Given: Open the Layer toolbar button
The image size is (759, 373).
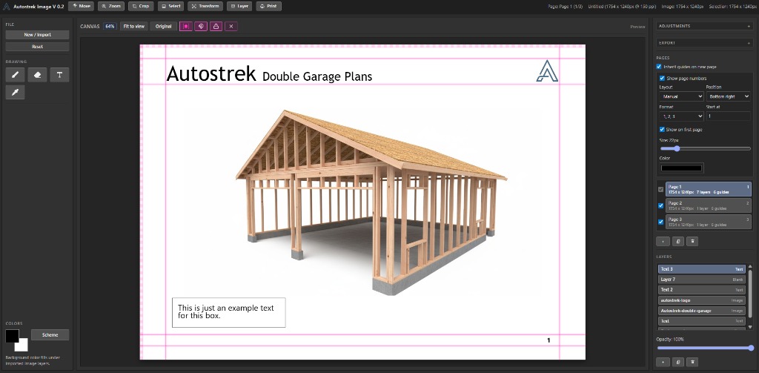Looking at the screenshot, I should [239, 6].
